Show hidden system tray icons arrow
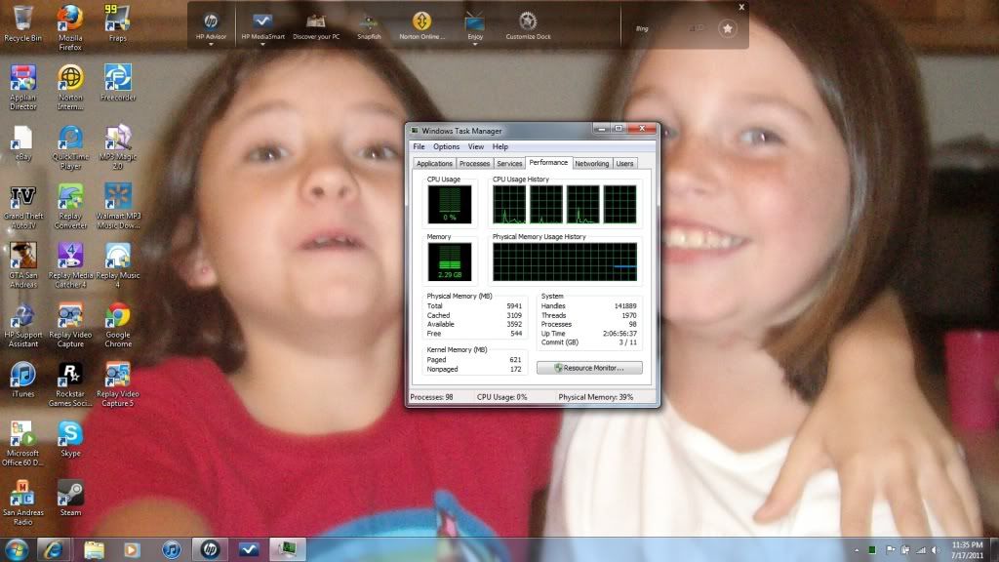The width and height of the screenshot is (999, 562). click(x=857, y=550)
